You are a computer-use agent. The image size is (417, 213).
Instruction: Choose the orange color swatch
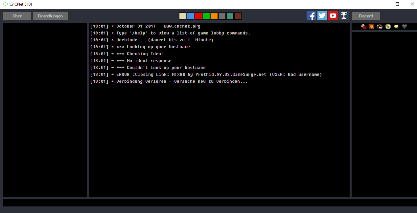[214, 16]
